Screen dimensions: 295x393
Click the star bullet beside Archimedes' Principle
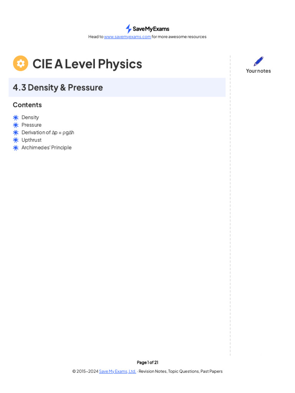tap(16, 148)
